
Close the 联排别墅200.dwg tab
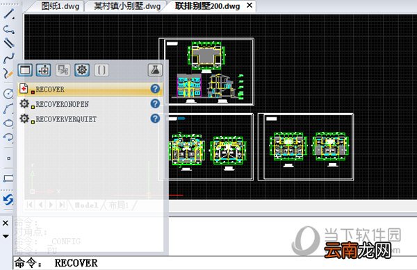tap(250, 6)
